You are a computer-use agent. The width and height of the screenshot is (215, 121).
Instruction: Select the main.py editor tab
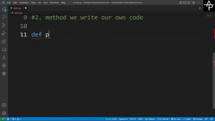pyautogui.click(x=18, y=8)
